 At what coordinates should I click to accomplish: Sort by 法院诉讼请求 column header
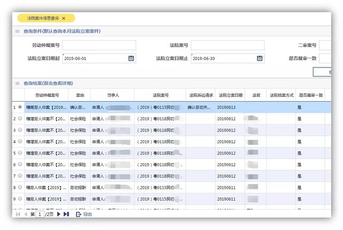201,95
